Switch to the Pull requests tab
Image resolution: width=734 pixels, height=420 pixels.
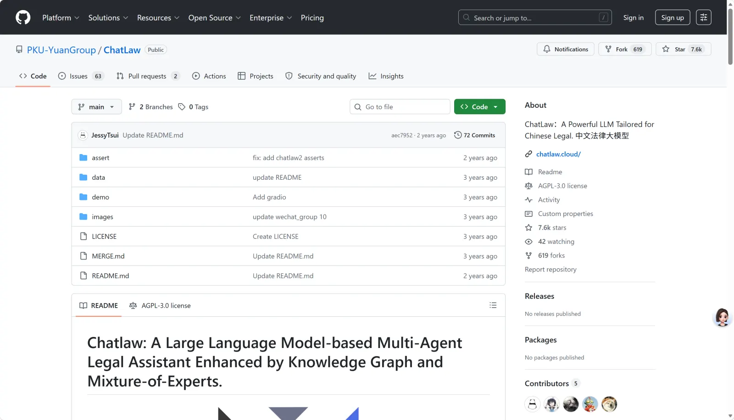(148, 76)
